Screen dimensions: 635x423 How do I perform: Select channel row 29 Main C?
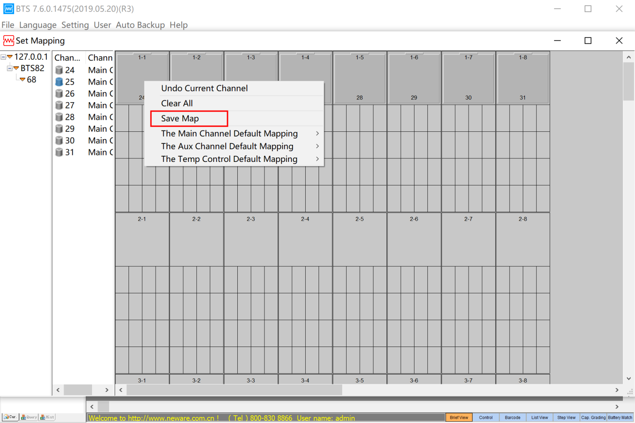84,129
